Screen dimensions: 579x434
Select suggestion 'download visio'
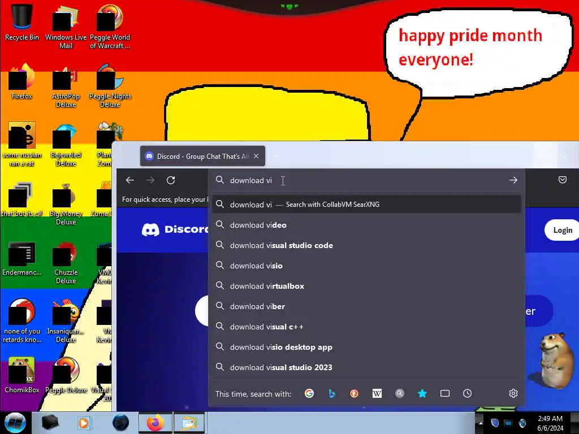[x=366, y=266]
